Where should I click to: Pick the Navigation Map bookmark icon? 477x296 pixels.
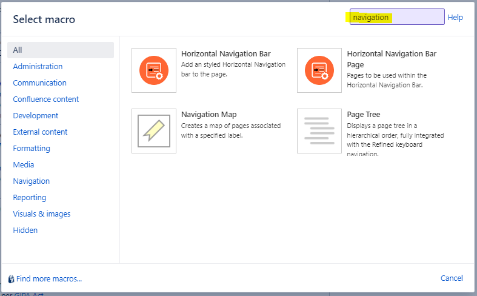pos(154,131)
